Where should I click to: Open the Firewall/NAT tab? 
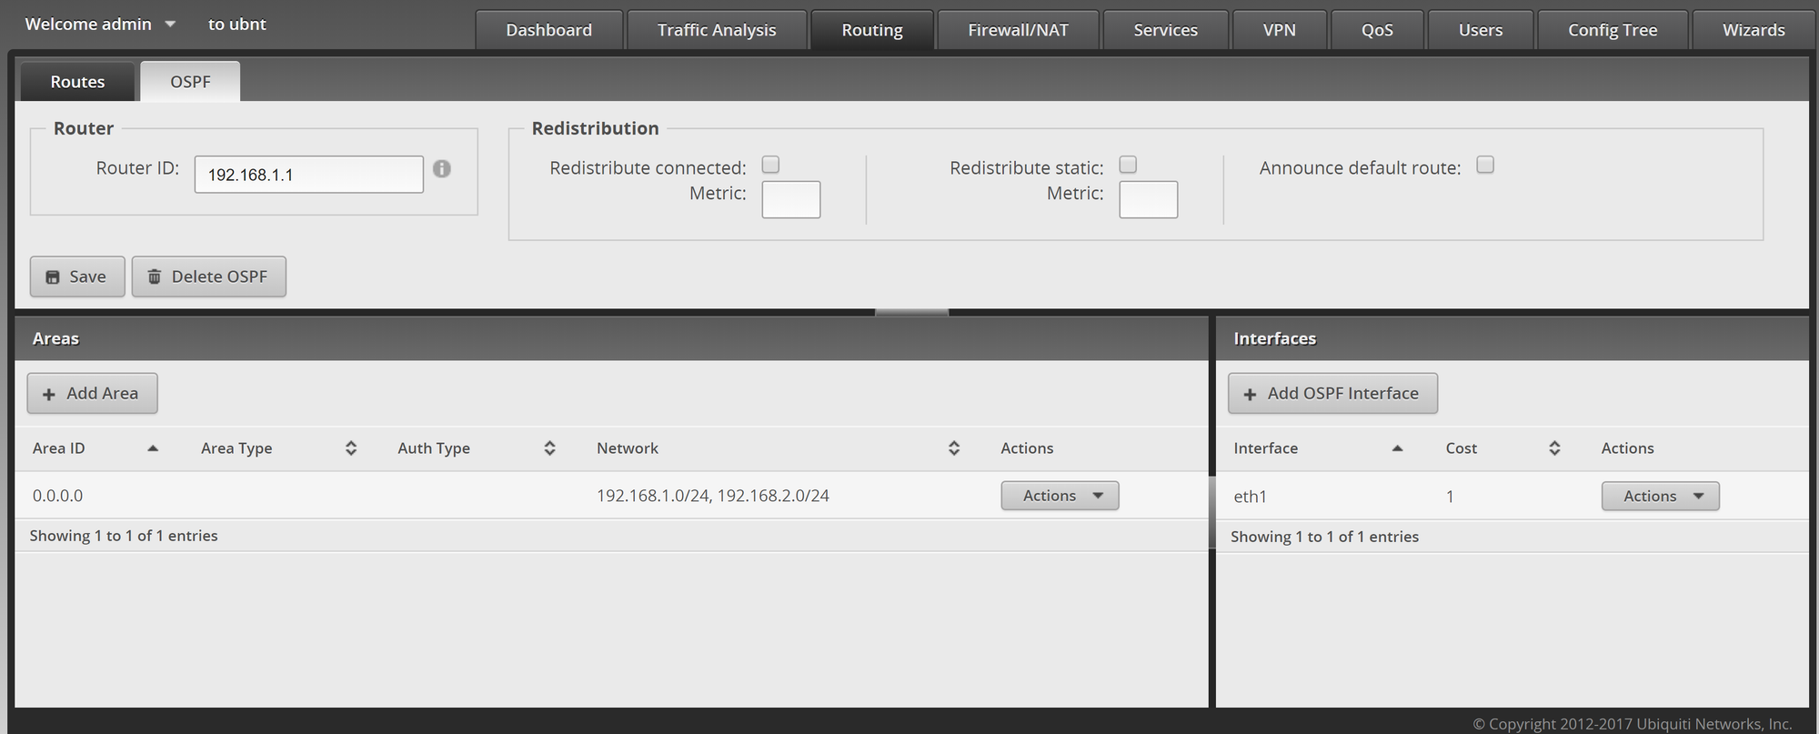(x=1018, y=30)
